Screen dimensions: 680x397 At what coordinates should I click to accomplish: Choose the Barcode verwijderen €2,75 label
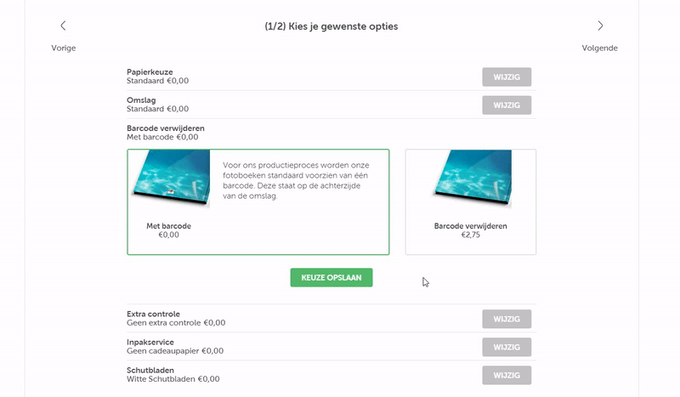point(470,230)
